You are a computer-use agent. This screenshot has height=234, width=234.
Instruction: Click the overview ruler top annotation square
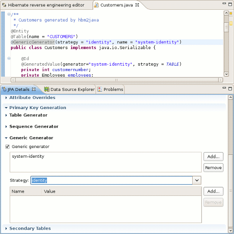(231, 13)
